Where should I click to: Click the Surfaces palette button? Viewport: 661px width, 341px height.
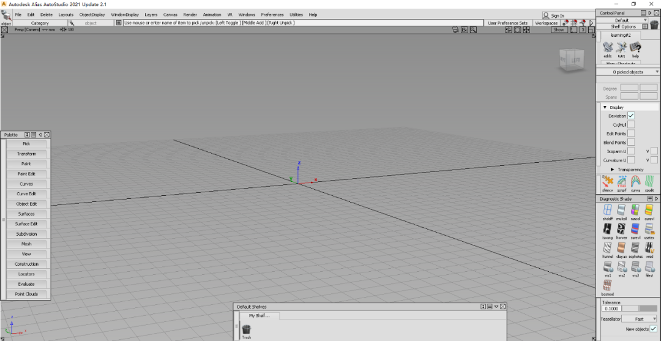pos(26,214)
